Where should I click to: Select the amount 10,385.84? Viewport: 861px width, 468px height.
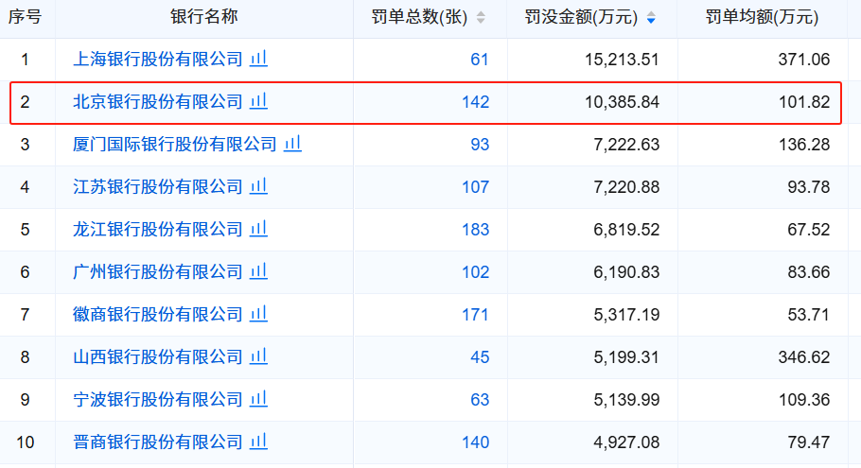point(622,102)
